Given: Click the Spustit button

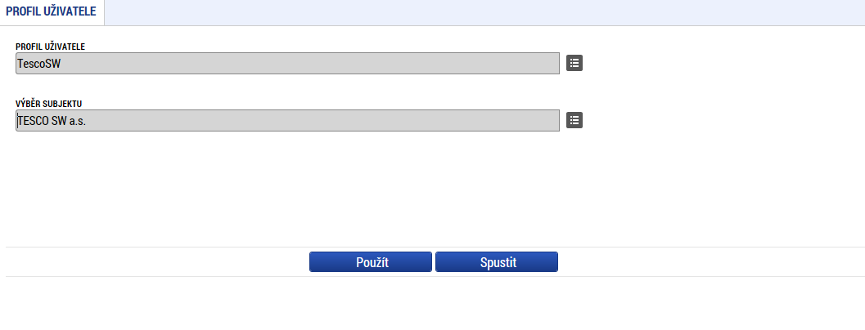Looking at the screenshot, I should pyautogui.click(x=497, y=261).
